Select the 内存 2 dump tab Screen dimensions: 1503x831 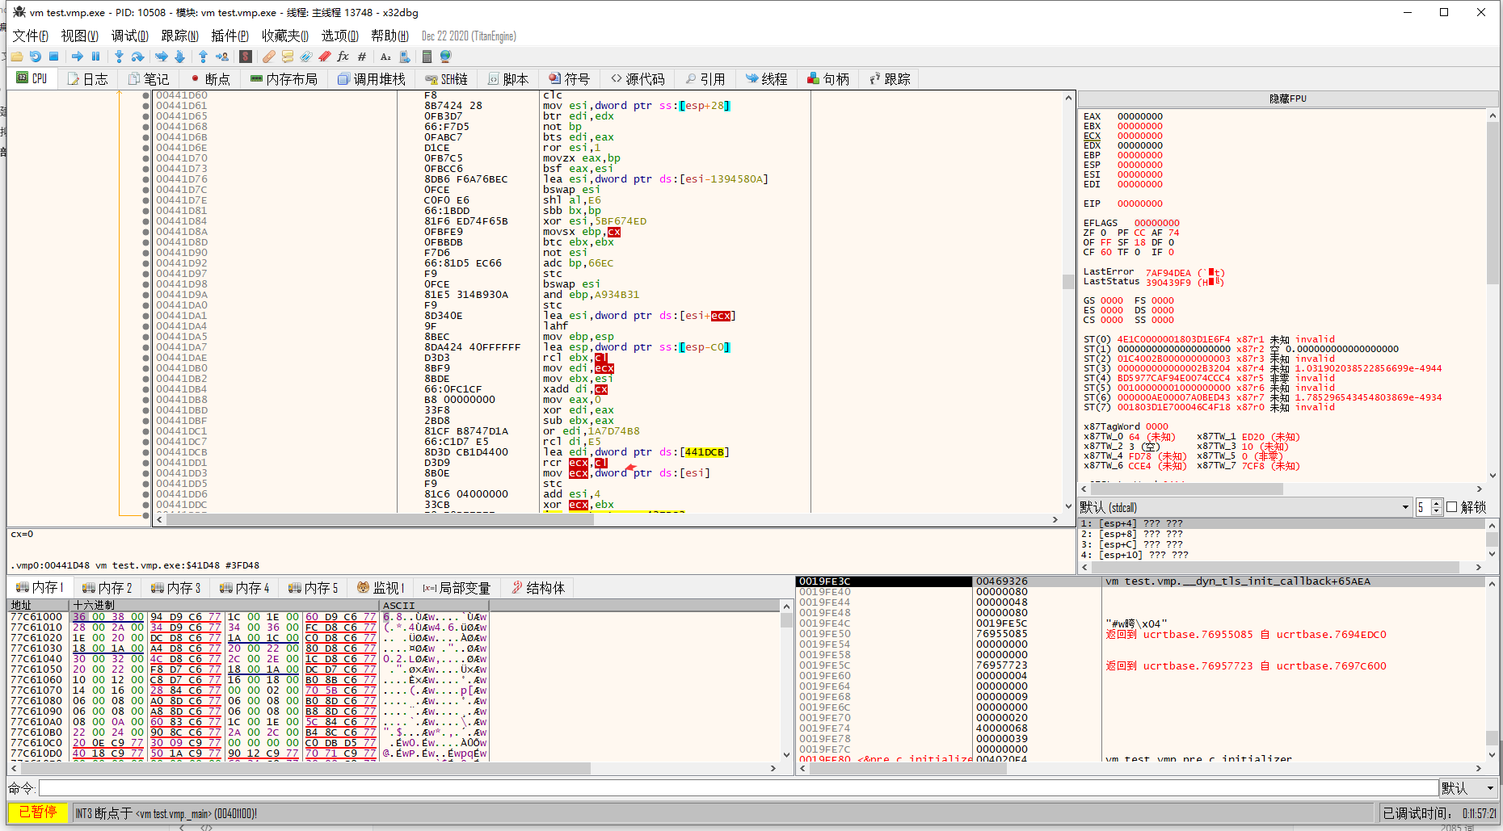tap(107, 588)
